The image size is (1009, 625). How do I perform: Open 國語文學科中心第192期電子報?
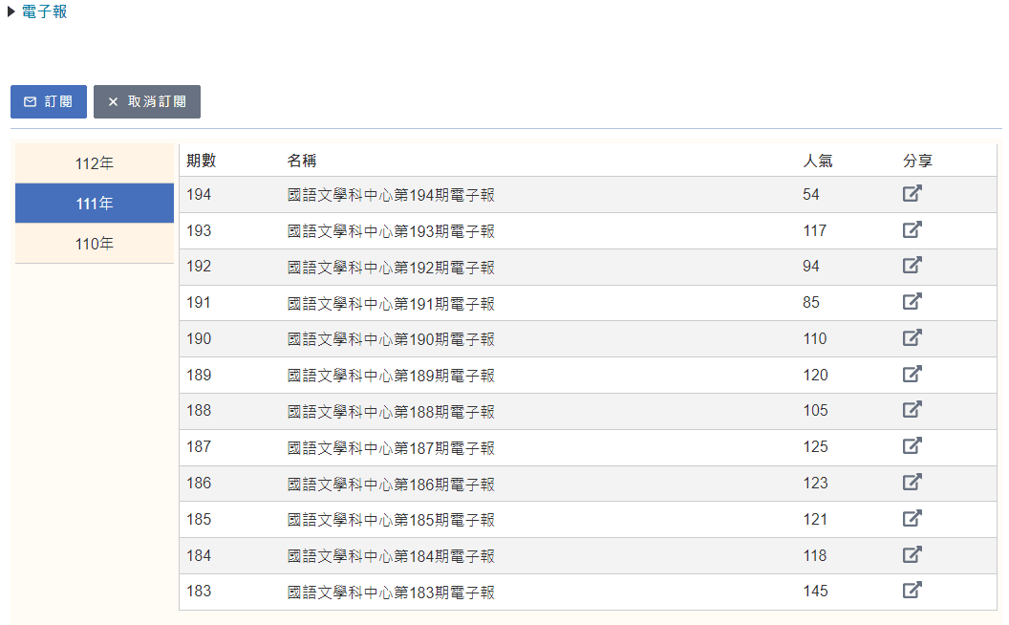click(x=391, y=268)
